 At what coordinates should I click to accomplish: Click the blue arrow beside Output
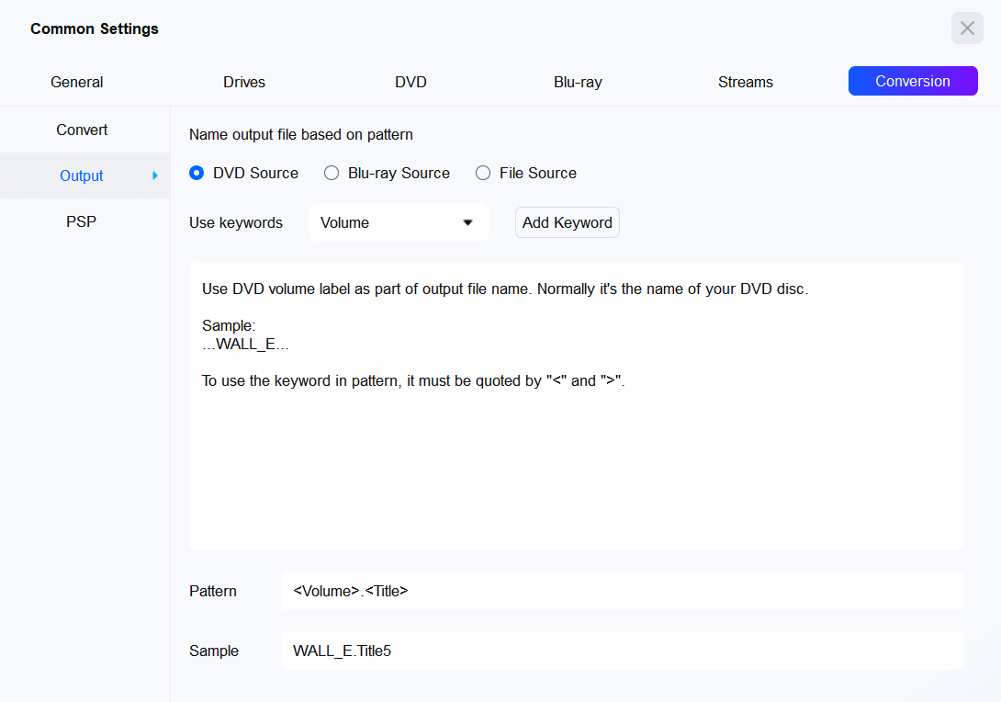pyautogui.click(x=154, y=175)
